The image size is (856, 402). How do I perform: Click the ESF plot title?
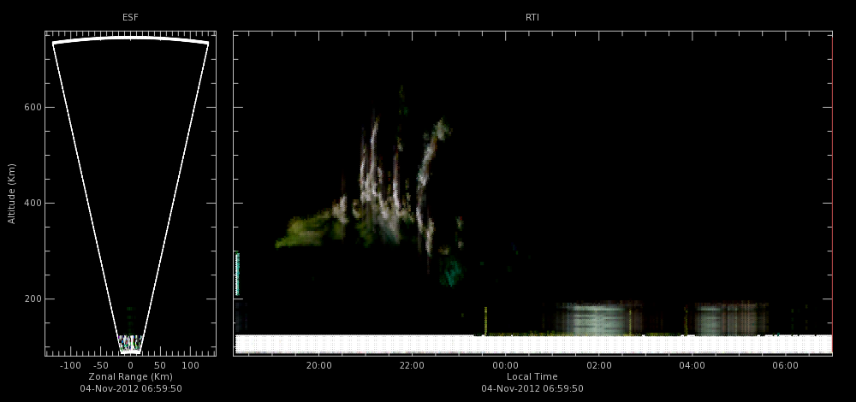[130, 17]
